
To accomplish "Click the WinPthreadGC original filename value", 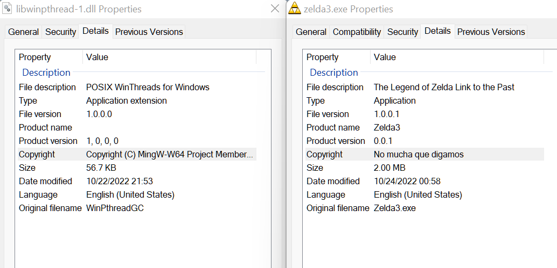I will coord(115,208).
